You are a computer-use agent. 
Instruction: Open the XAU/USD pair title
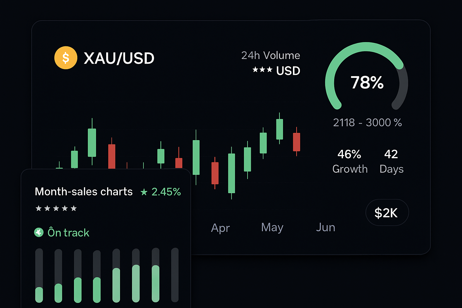point(119,58)
